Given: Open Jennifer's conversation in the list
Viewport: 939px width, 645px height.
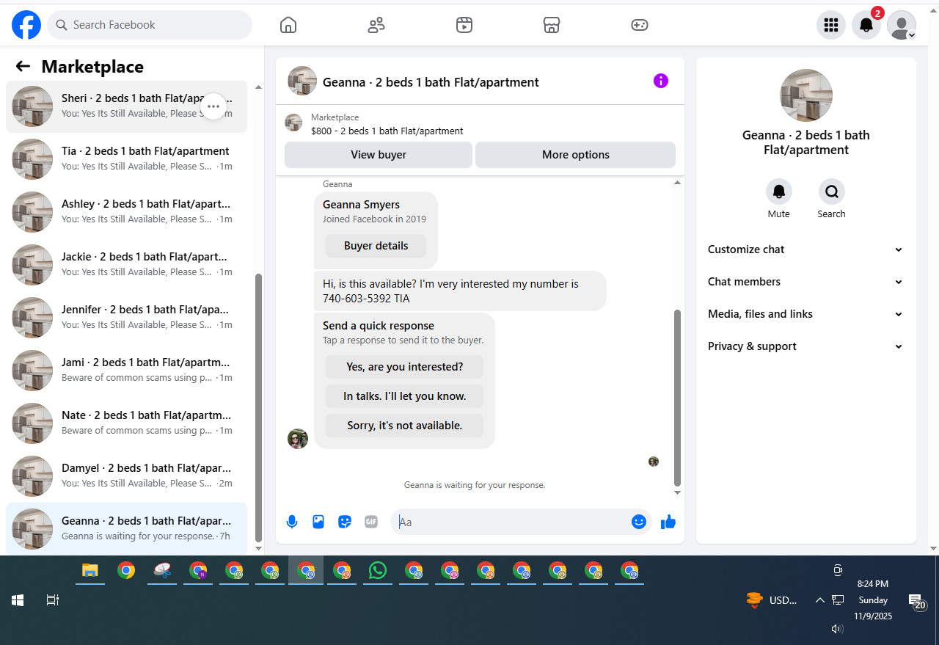Looking at the screenshot, I should coord(126,318).
